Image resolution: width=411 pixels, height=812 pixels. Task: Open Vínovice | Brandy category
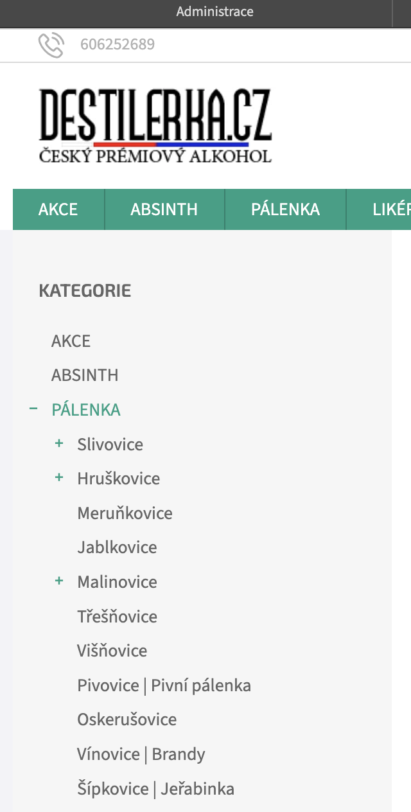point(141,754)
